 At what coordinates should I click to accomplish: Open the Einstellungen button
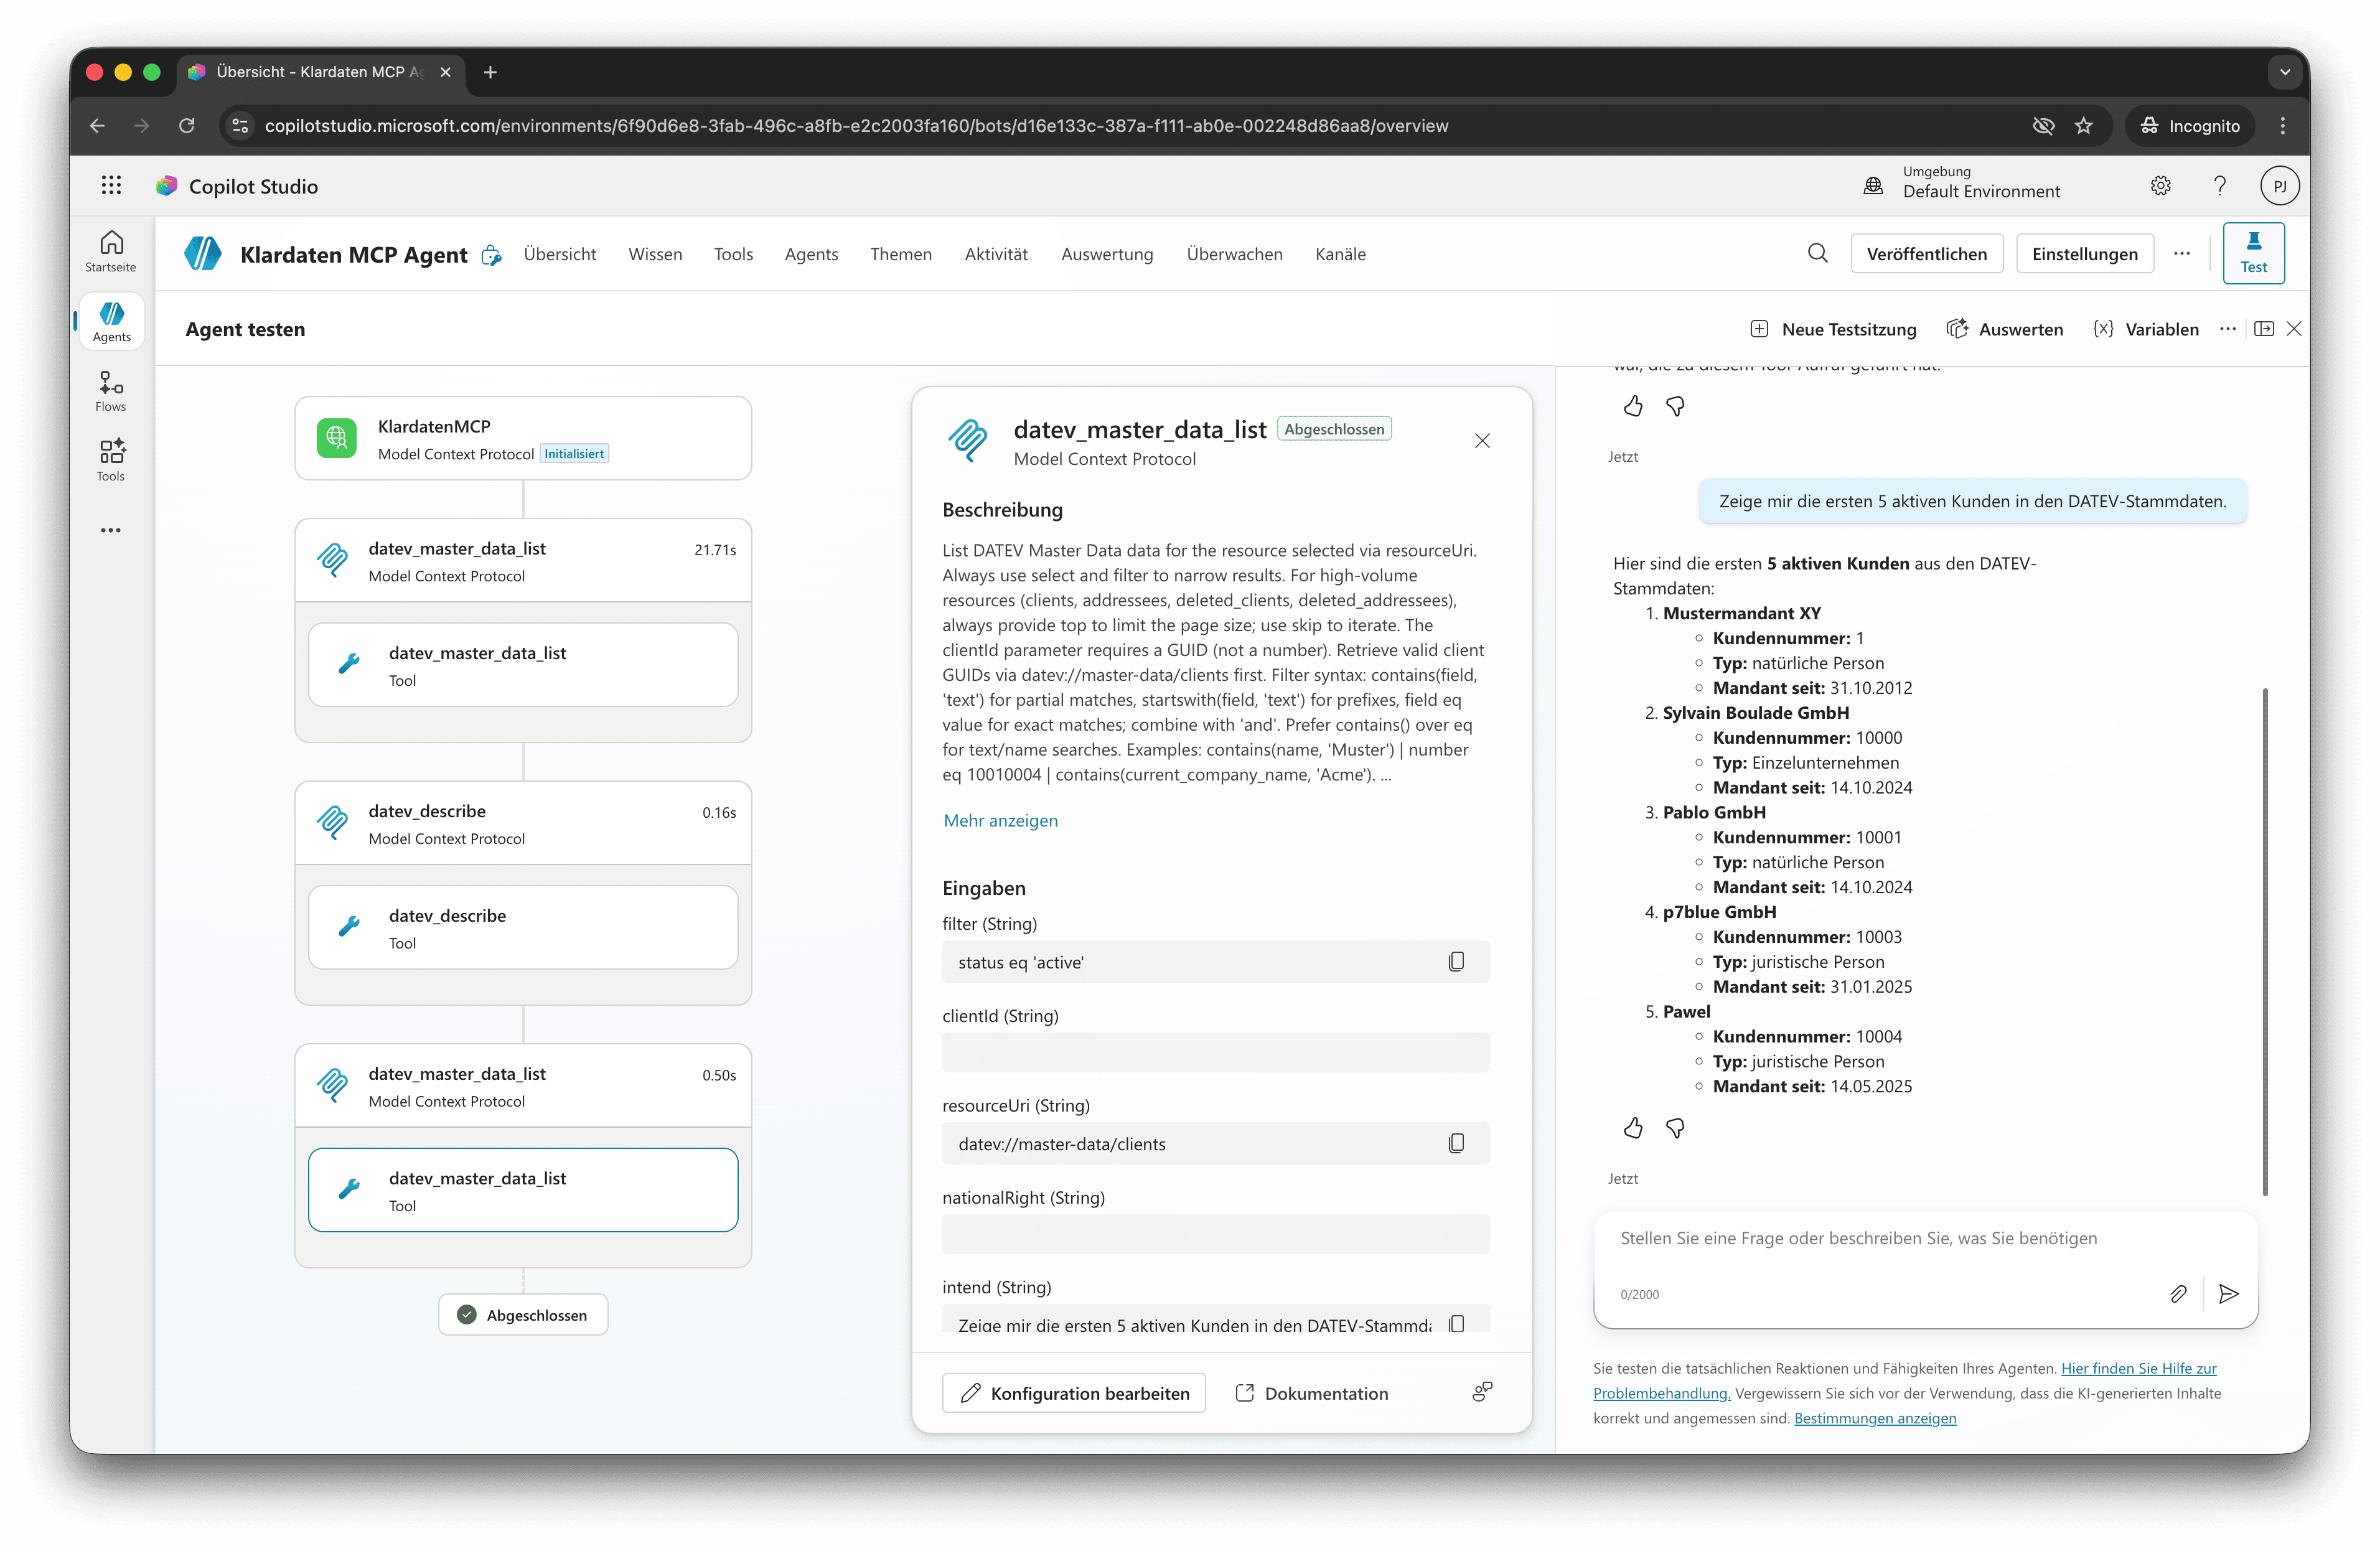coord(2084,254)
